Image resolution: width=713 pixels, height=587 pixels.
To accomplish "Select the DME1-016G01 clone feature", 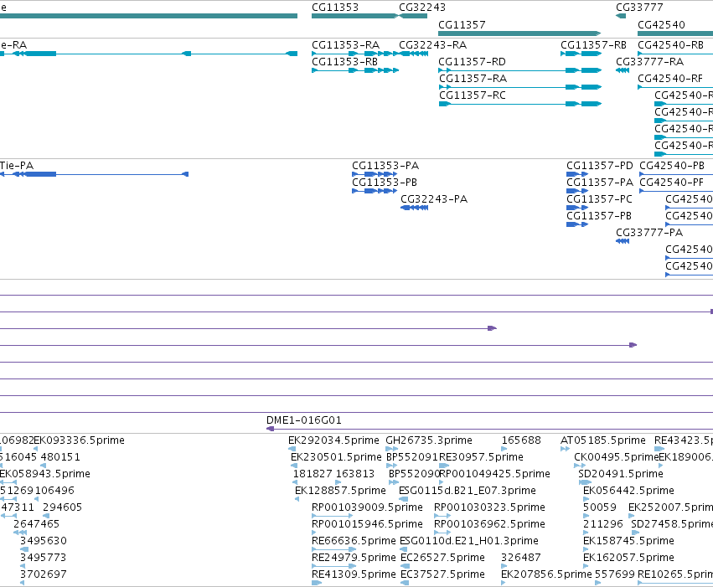I will click(304, 420).
